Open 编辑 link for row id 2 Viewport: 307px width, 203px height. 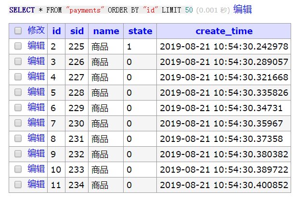pyautogui.click(x=36, y=46)
